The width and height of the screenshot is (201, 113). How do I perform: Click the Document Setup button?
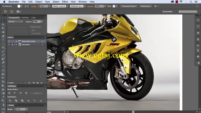pos(129,6)
